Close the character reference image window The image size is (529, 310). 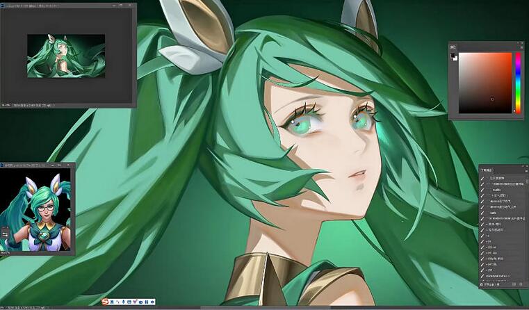click(x=70, y=165)
